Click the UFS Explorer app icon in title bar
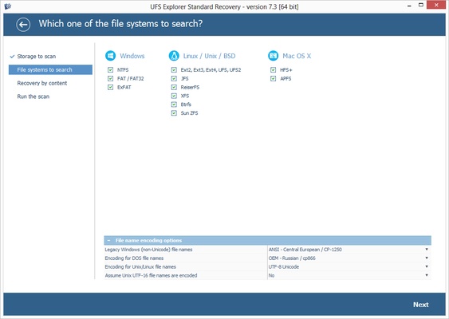This screenshot has width=449, height=319. tap(8, 6)
